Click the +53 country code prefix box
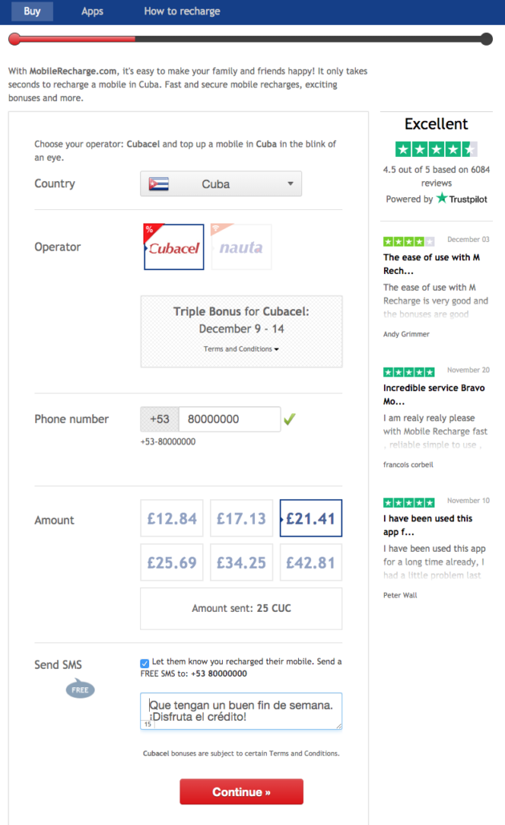 click(x=160, y=420)
